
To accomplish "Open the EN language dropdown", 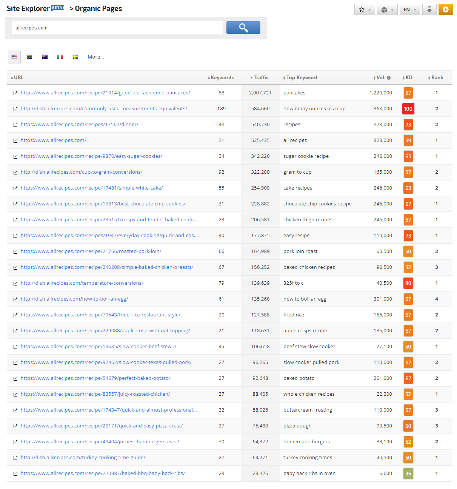I will 409,9.
